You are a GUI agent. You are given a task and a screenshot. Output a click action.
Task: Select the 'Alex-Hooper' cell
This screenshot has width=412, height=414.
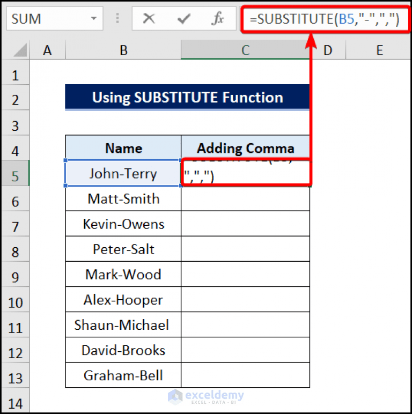coord(123,299)
